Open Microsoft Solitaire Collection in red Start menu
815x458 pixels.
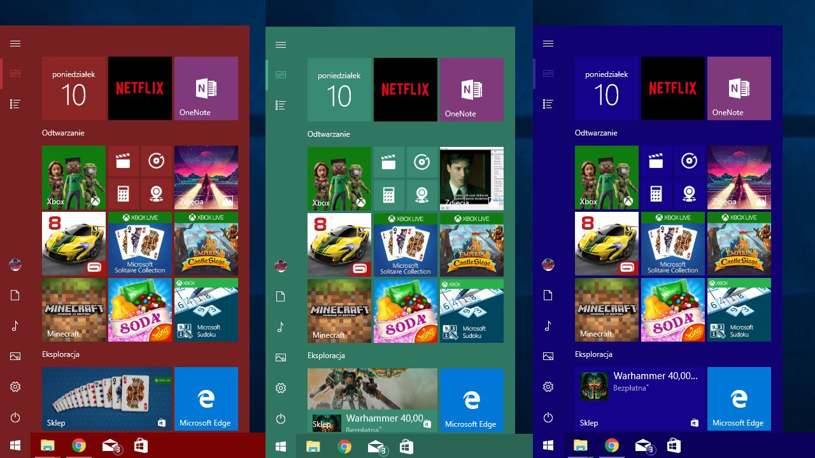pyautogui.click(x=139, y=244)
